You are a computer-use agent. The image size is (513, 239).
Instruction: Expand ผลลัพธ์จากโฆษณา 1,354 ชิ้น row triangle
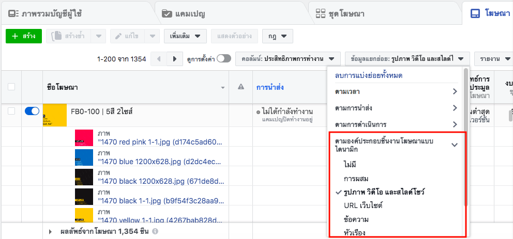[x=50, y=231]
